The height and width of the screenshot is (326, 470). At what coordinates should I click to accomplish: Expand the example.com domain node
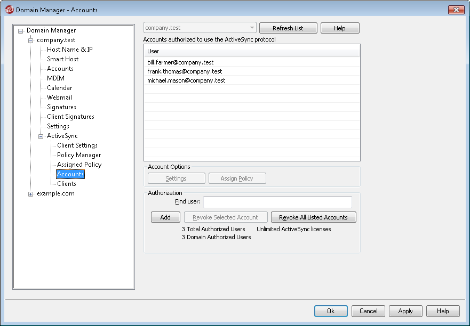(31, 194)
